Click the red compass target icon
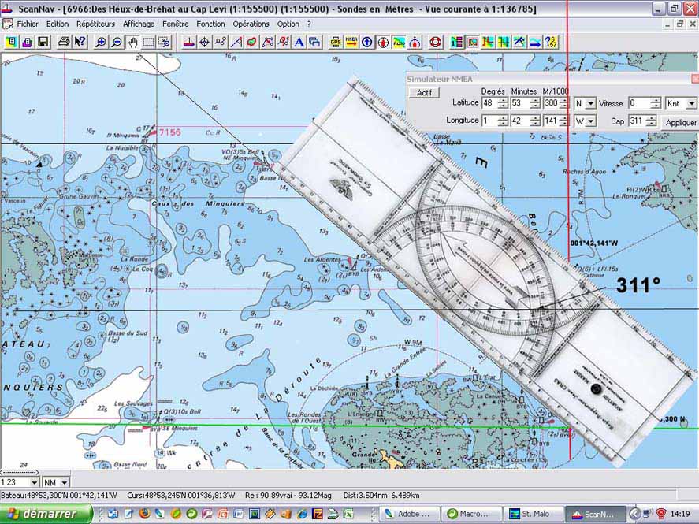This screenshot has height=524, width=699. click(383, 43)
